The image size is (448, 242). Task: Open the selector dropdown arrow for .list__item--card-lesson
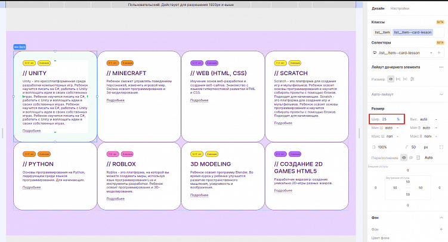pos(431,53)
